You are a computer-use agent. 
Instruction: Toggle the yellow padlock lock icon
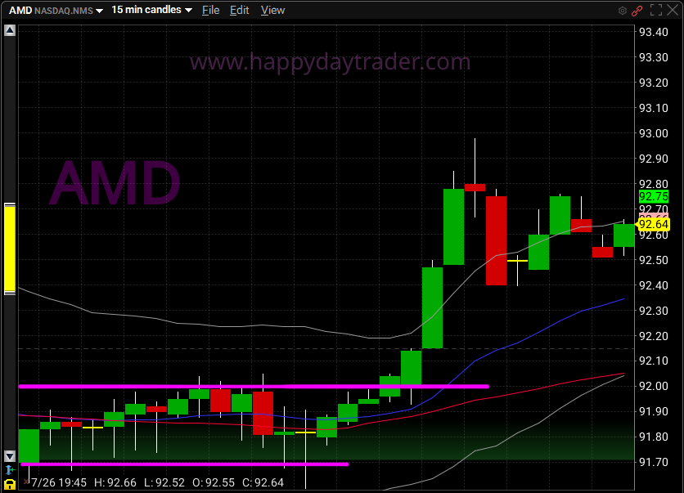pos(10,484)
